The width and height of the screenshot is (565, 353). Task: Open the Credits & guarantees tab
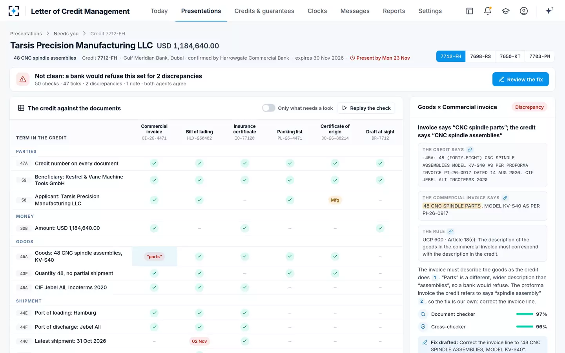264,11
